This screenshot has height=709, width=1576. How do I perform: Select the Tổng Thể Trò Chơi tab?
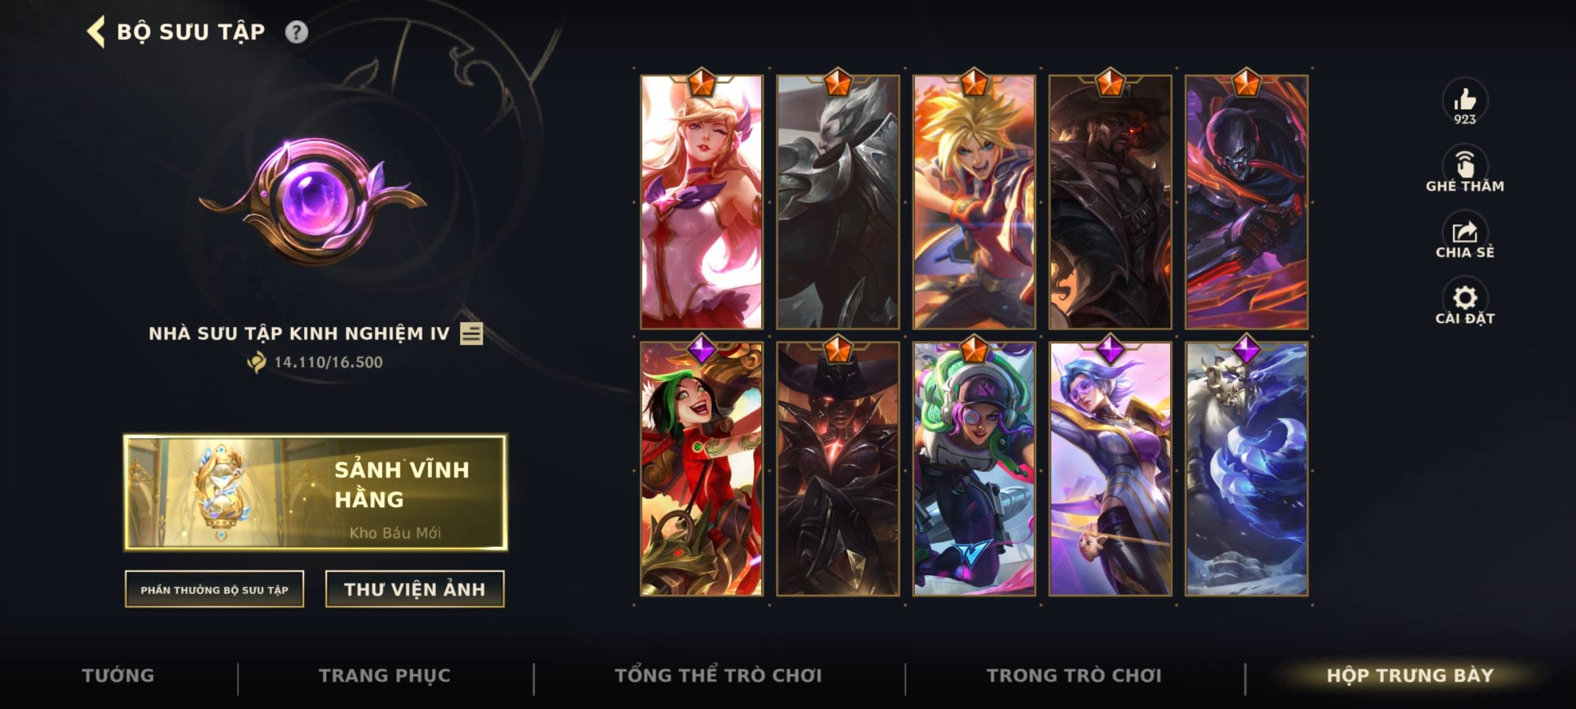pyautogui.click(x=718, y=676)
